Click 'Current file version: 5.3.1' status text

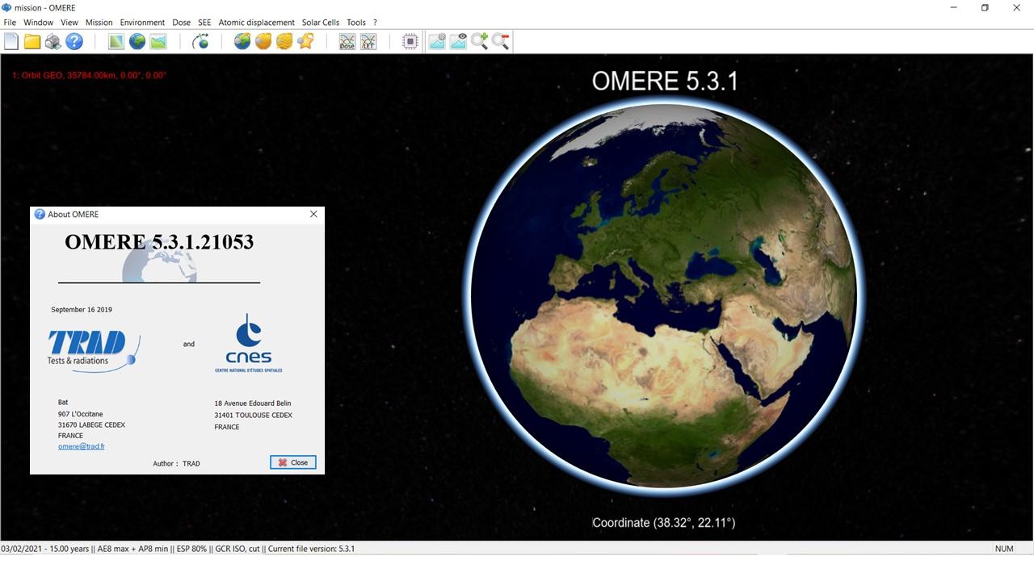click(311, 549)
